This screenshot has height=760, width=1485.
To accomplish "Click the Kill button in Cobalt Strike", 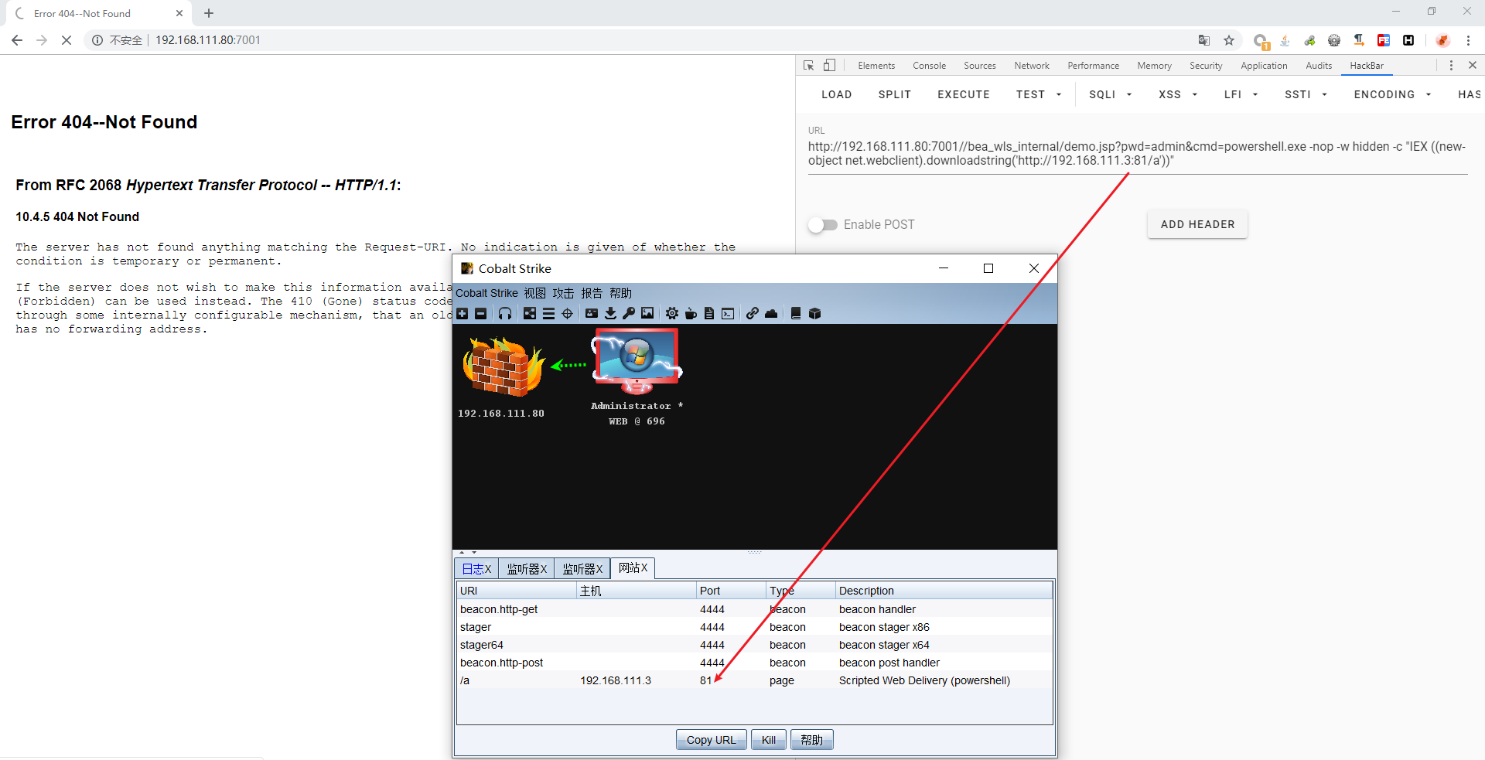I will click(769, 740).
